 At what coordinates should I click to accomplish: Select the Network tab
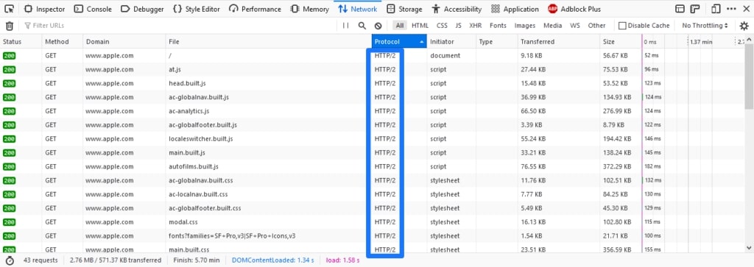357,9
